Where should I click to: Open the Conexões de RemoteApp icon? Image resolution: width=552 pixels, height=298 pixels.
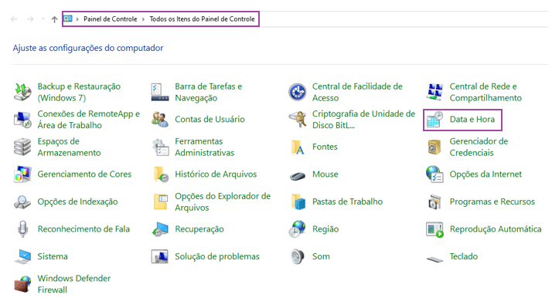(x=23, y=120)
